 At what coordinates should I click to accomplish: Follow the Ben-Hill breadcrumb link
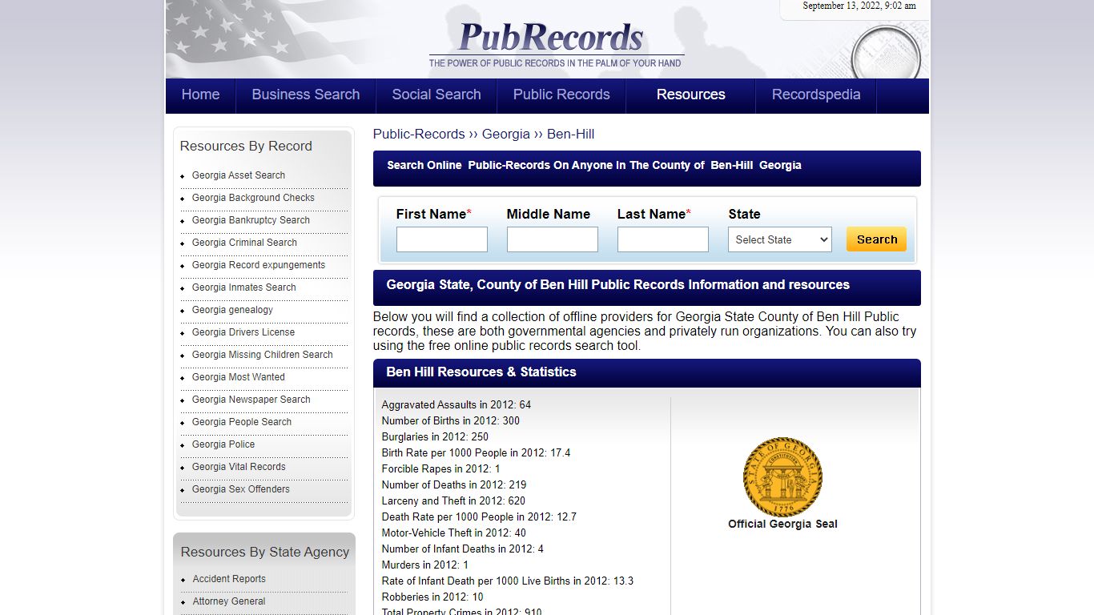571,134
